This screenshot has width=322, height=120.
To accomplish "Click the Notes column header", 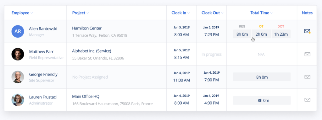I will 307,13.
